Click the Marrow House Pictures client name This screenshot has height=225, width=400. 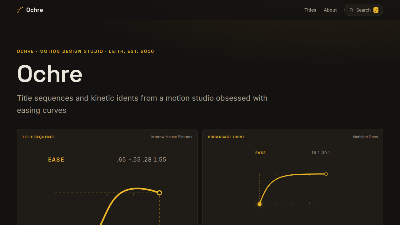point(172,137)
